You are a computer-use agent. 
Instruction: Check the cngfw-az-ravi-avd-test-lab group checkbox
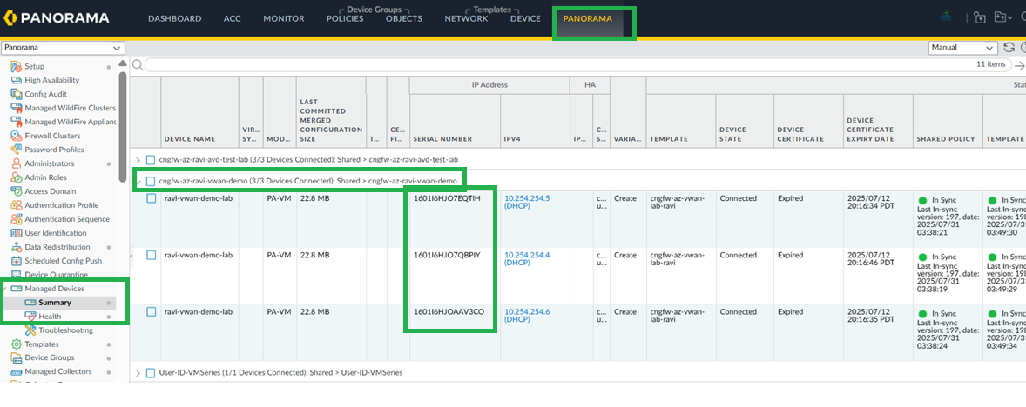[x=151, y=160]
